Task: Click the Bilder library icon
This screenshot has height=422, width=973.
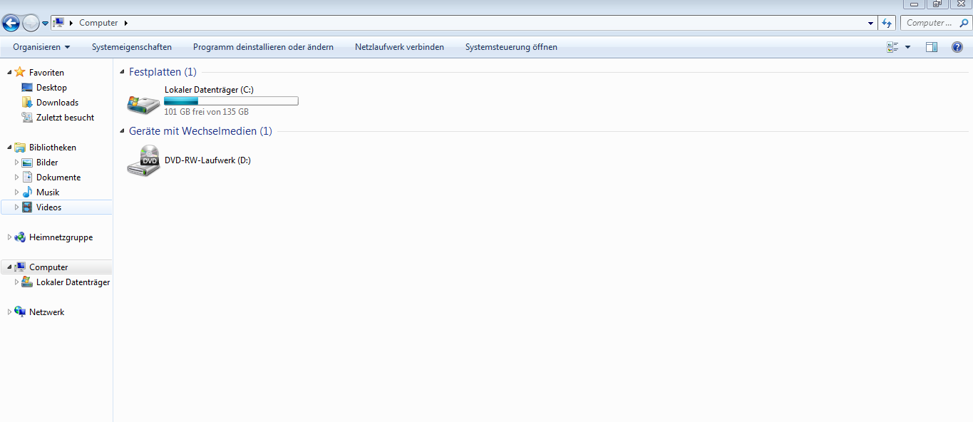Action: [x=27, y=163]
